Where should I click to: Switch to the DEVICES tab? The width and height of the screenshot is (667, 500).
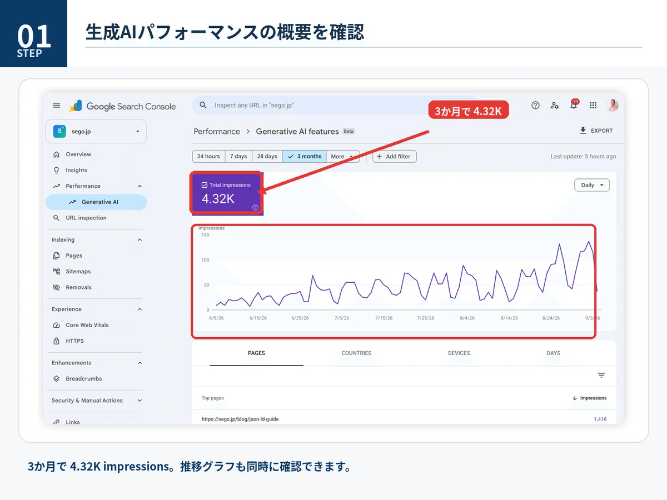point(459,353)
